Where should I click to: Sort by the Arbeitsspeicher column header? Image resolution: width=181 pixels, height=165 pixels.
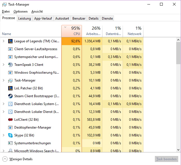pos(92,31)
